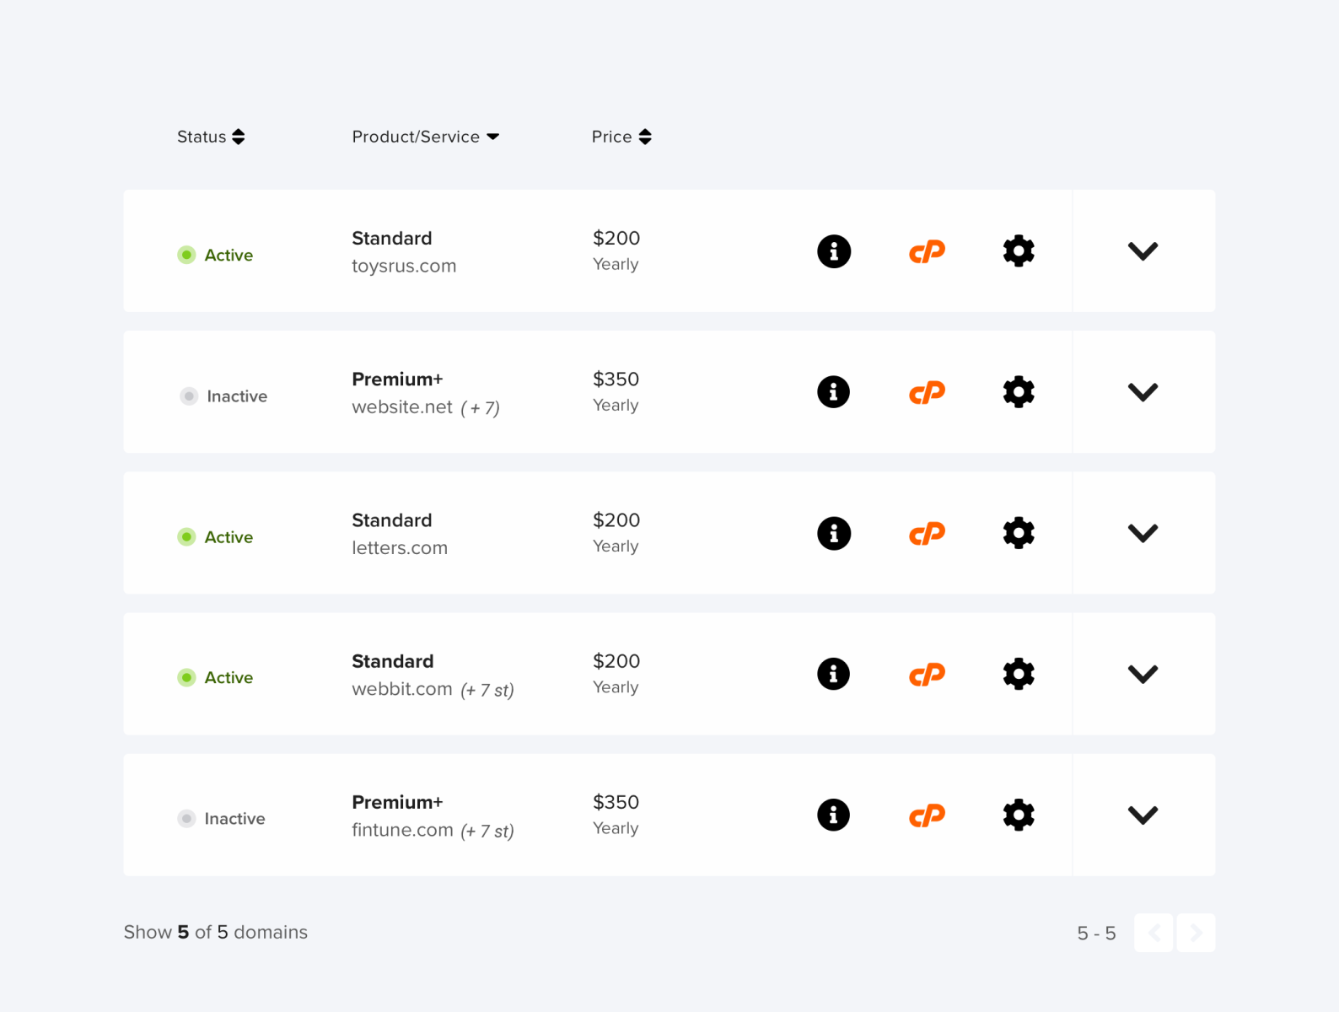Viewport: 1339px width, 1012px height.
Task: Select the Active status dot beside webbit.com
Action: [x=186, y=677]
